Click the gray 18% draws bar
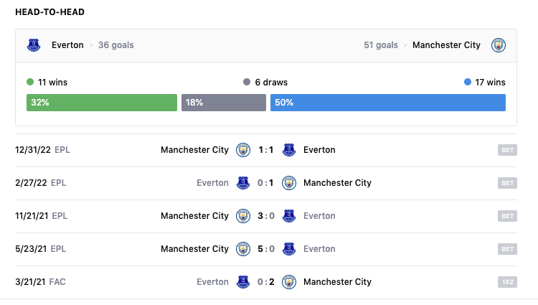This screenshot has height=305, width=538. click(223, 103)
